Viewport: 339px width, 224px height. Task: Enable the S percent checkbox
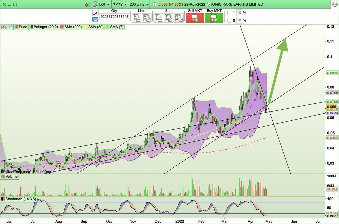[229, 20]
